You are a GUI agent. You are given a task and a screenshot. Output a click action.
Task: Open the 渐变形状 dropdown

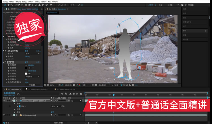click(33, 76)
